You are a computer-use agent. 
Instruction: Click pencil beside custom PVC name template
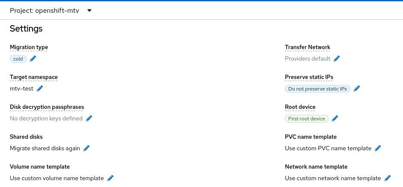(x=378, y=148)
